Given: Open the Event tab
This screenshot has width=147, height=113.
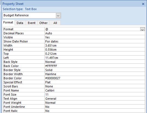Looking at the screenshot, I should click(32, 23).
